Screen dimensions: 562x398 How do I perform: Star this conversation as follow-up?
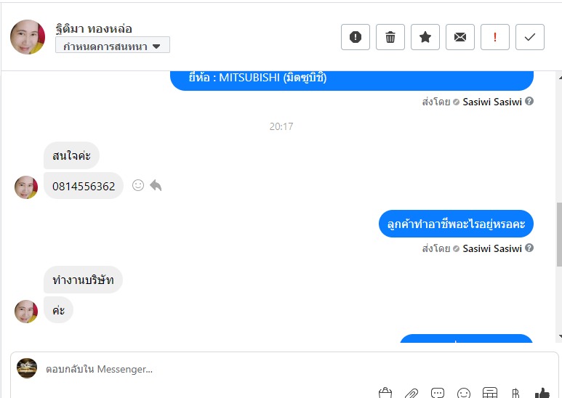[425, 37]
